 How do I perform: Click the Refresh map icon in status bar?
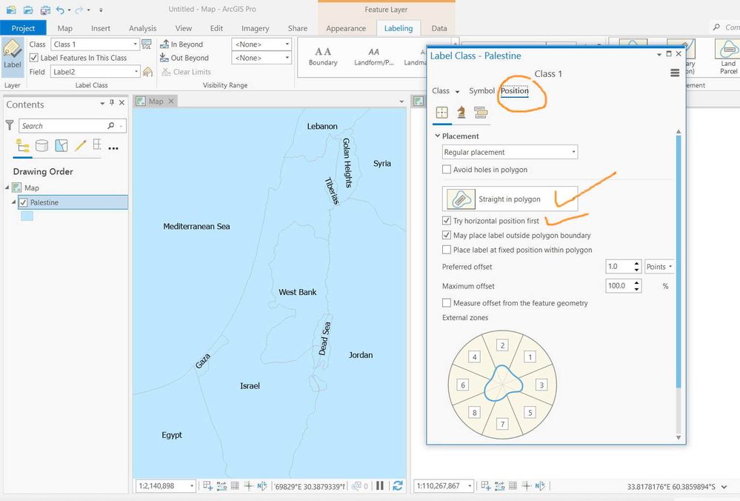point(397,485)
